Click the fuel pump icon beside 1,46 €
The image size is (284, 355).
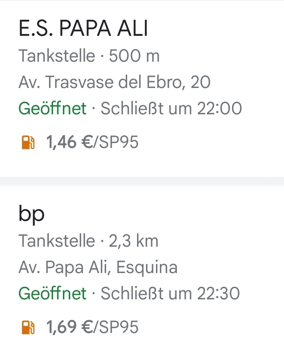click(x=28, y=142)
